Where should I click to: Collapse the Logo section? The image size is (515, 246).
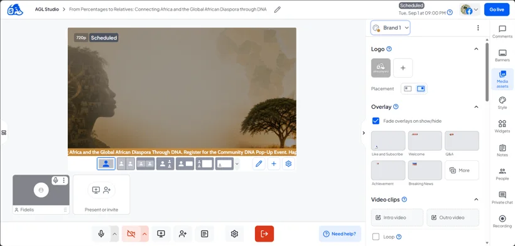[x=476, y=49]
